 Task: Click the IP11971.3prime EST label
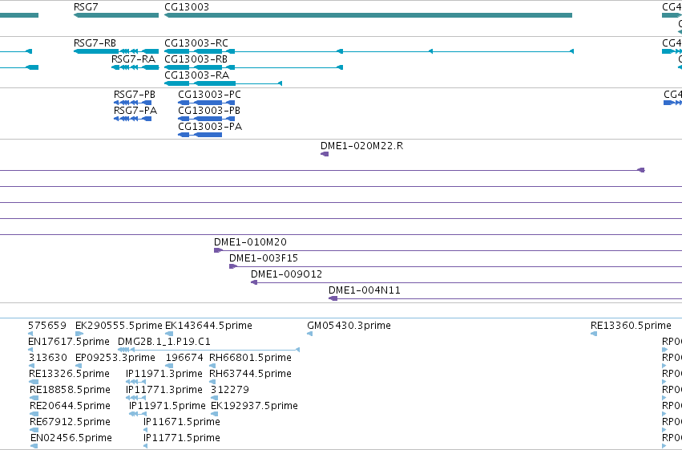coord(164,374)
